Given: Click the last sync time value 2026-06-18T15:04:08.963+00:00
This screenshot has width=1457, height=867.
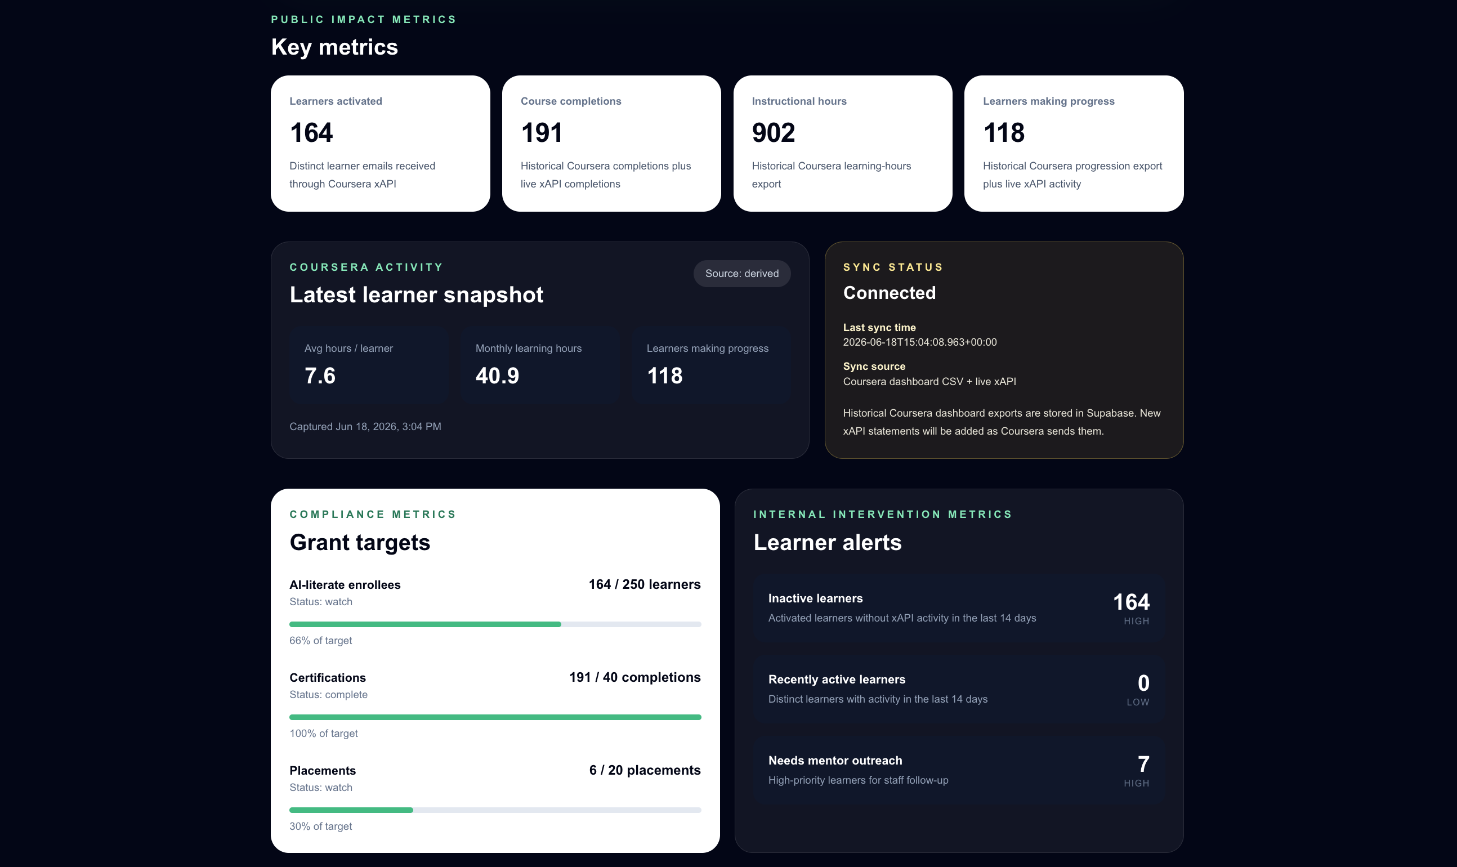Looking at the screenshot, I should click(919, 342).
